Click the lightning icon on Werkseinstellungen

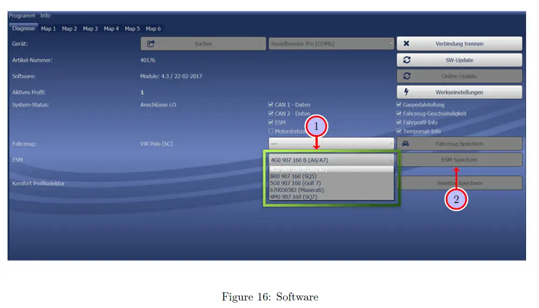tap(407, 92)
